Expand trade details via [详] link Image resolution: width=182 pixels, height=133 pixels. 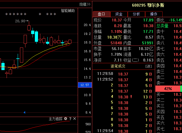pos(148,66)
